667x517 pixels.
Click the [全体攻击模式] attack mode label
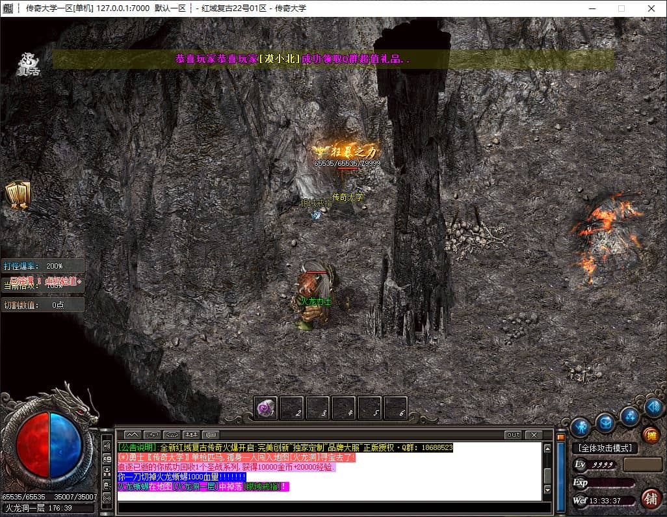(605, 448)
